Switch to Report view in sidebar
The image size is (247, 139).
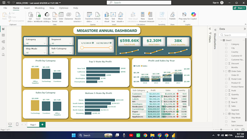pos(3,29)
